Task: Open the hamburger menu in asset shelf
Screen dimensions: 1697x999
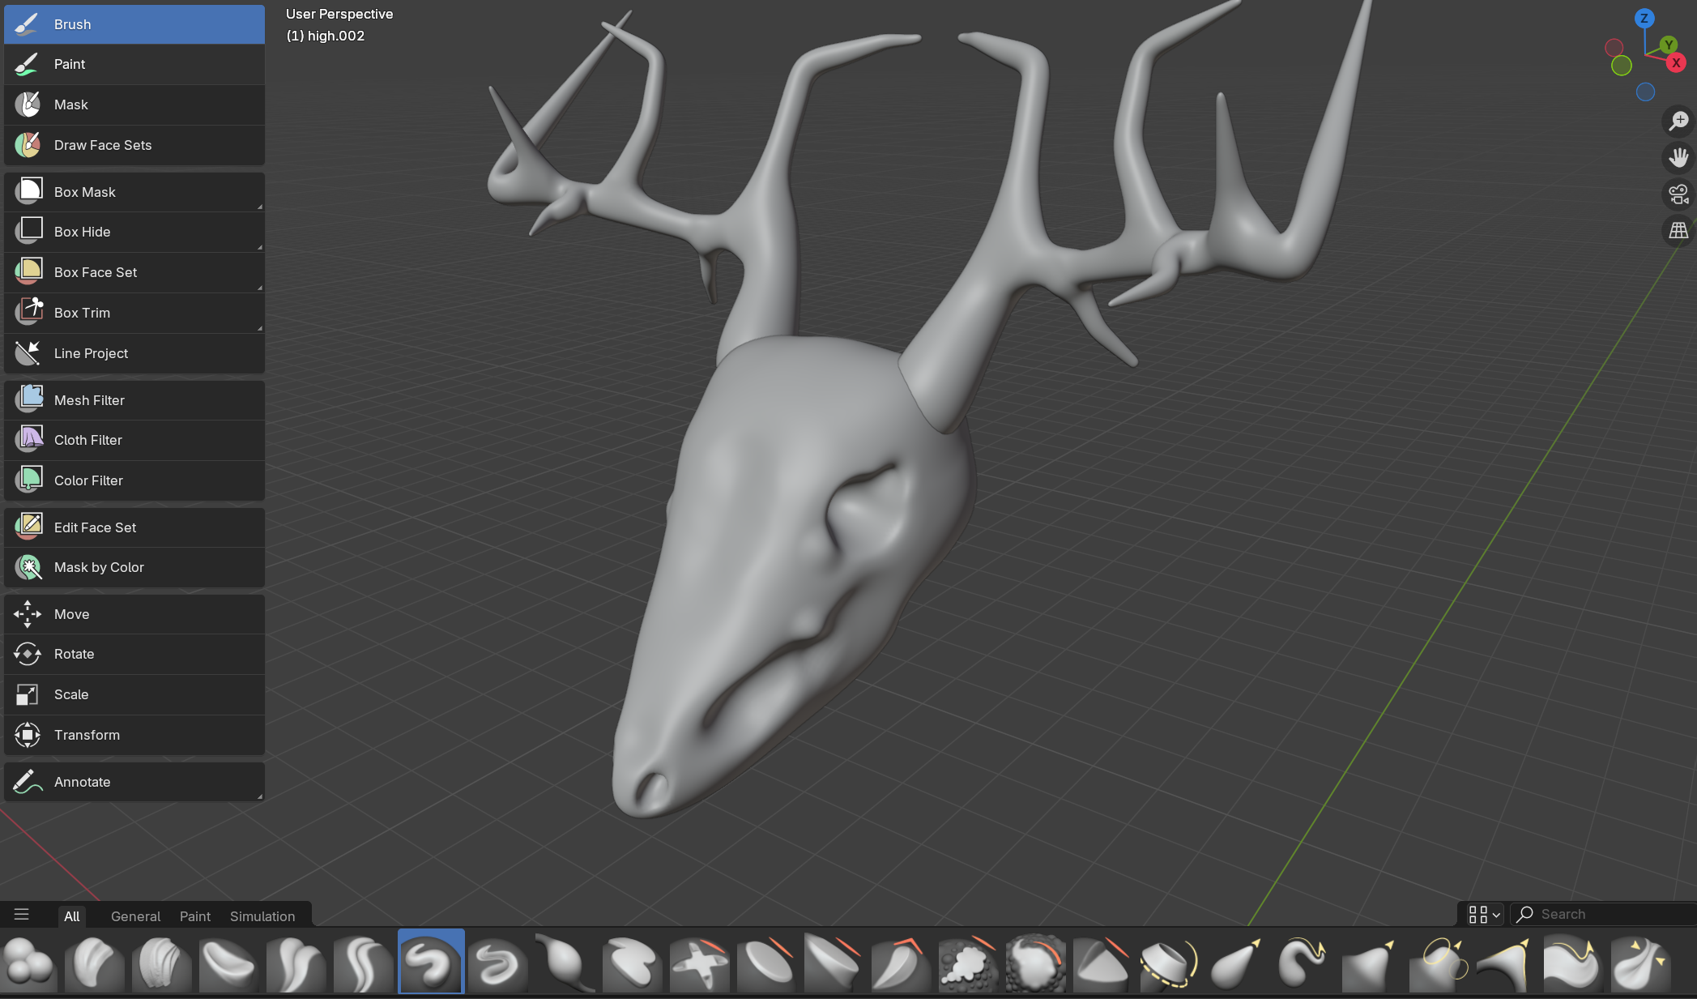Action: 22,915
